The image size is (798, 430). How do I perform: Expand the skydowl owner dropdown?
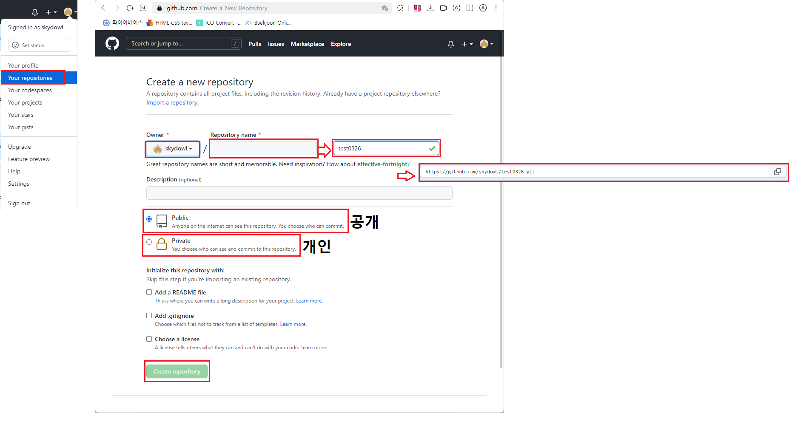tap(172, 149)
